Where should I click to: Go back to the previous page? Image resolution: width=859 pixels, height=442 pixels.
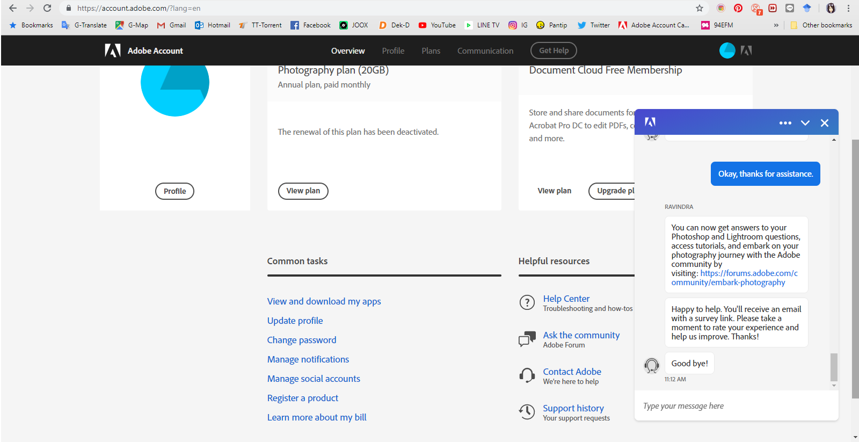13,8
